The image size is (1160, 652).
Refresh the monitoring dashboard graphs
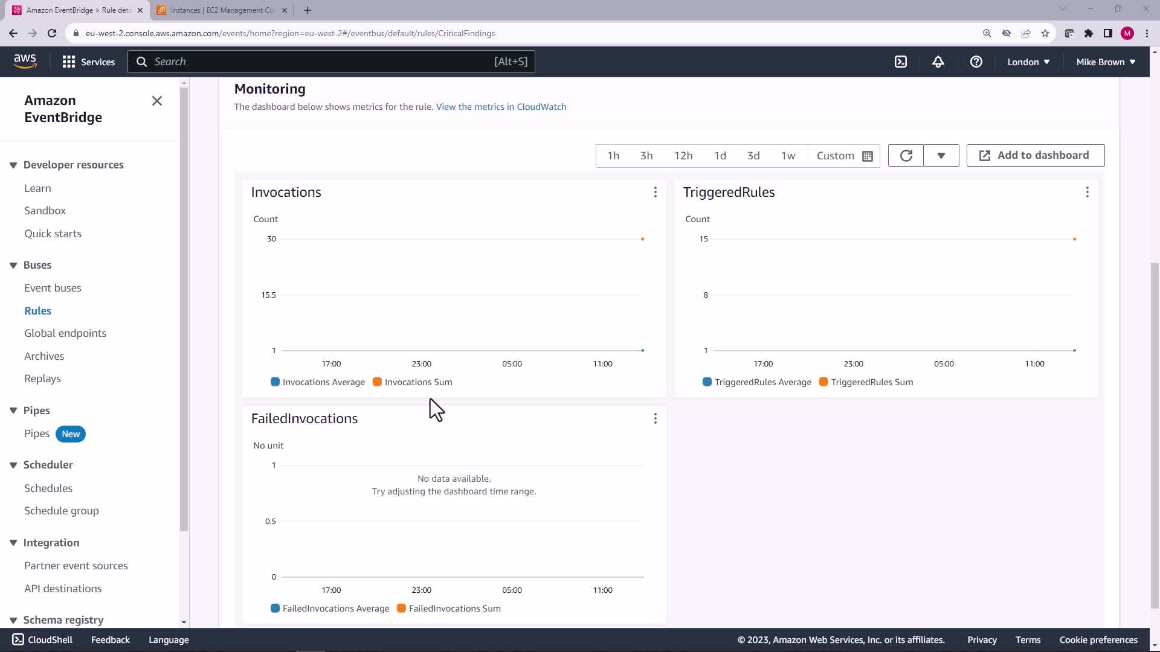[x=906, y=156]
